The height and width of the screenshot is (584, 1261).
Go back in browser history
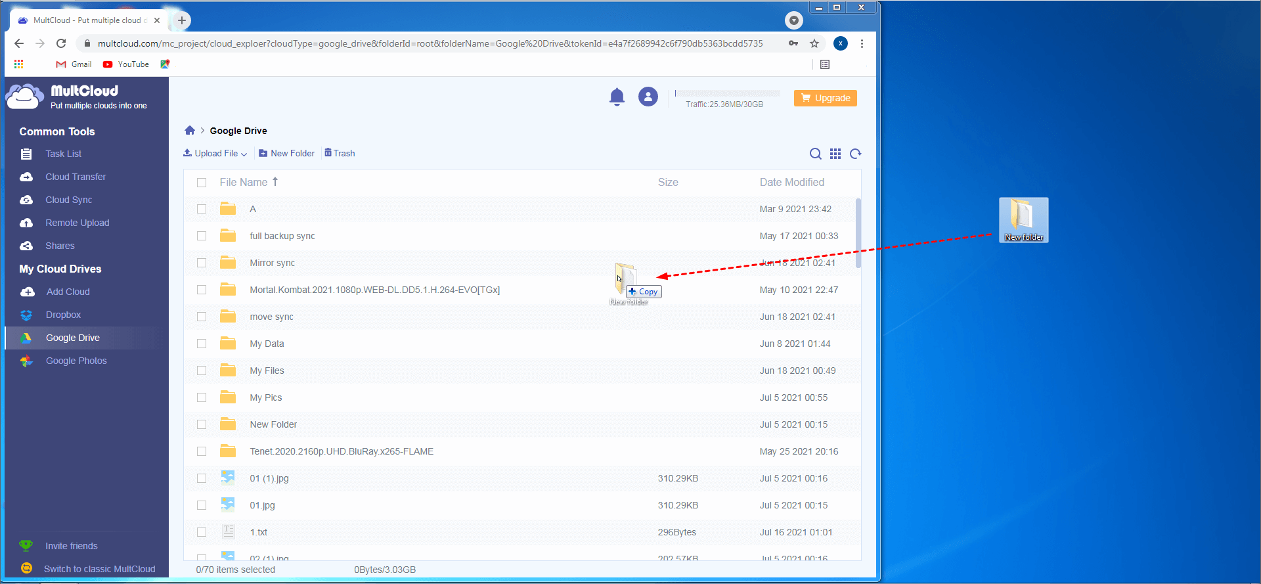(19, 43)
